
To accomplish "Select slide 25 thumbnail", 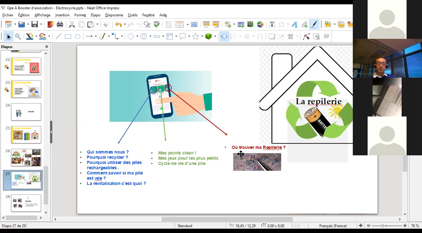I will coord(26,135).
